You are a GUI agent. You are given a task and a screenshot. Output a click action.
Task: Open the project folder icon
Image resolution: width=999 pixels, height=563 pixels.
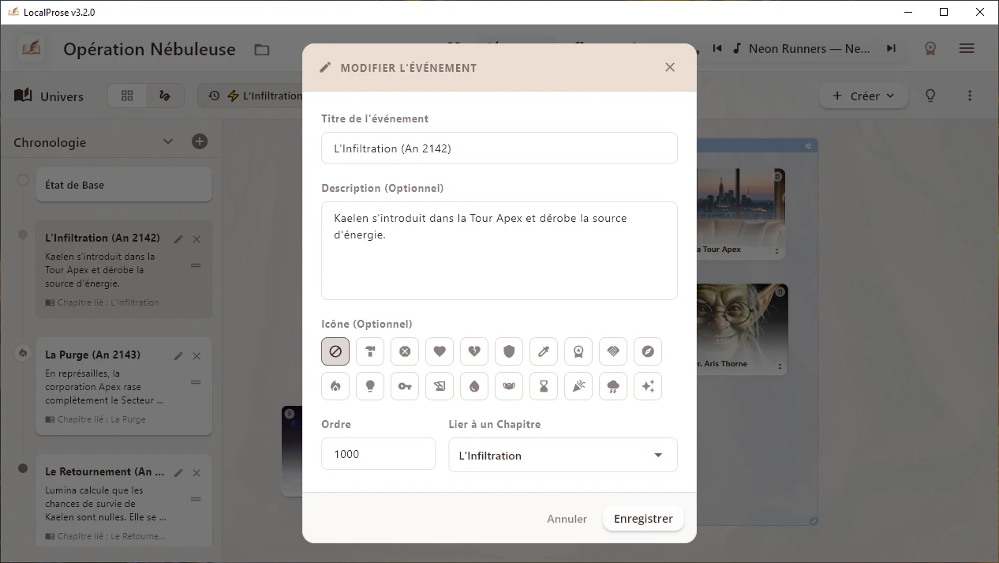[262, 50]
